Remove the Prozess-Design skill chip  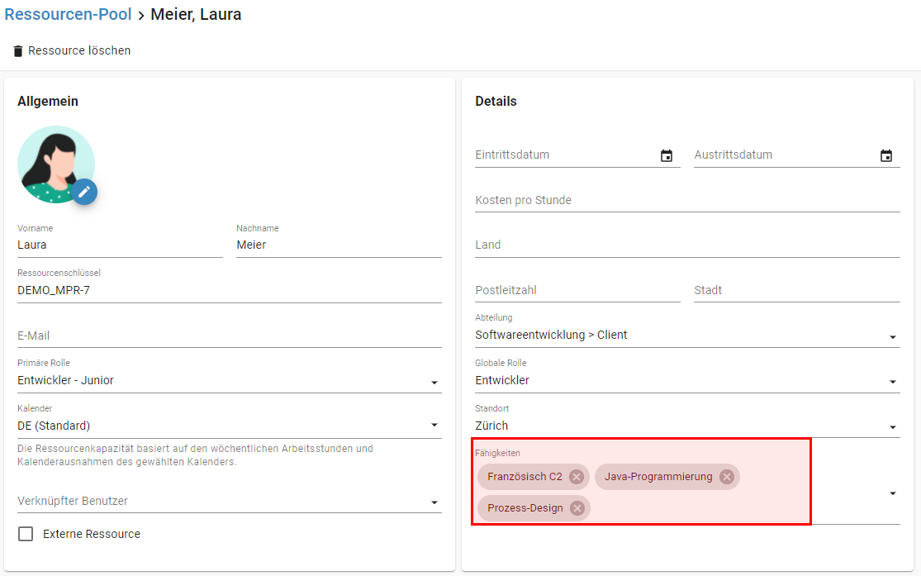coord(577,508)
